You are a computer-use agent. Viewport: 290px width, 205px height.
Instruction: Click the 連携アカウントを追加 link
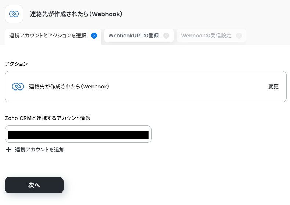click(40, 149)
